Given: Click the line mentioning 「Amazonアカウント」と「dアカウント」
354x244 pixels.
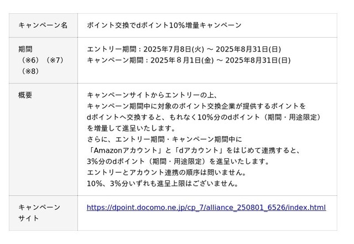Looking at the screenshot, I should pyautogui.click(x=195, y=150).
